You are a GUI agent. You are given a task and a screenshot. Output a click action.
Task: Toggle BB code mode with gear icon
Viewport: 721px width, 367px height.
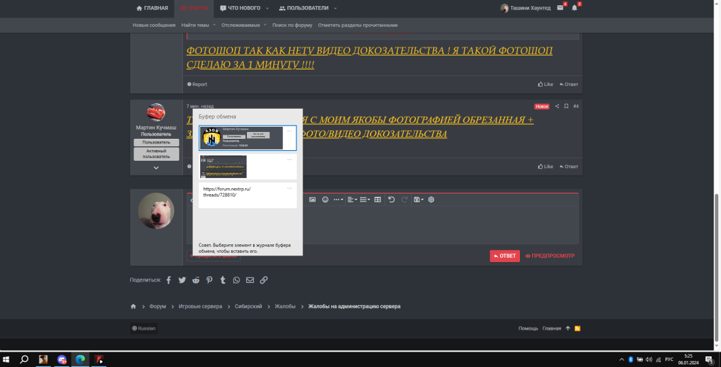(x=431, y=200)
